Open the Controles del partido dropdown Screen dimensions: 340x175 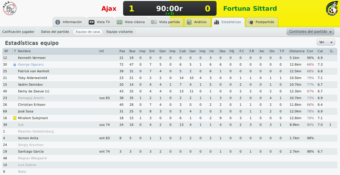(310, 32)
